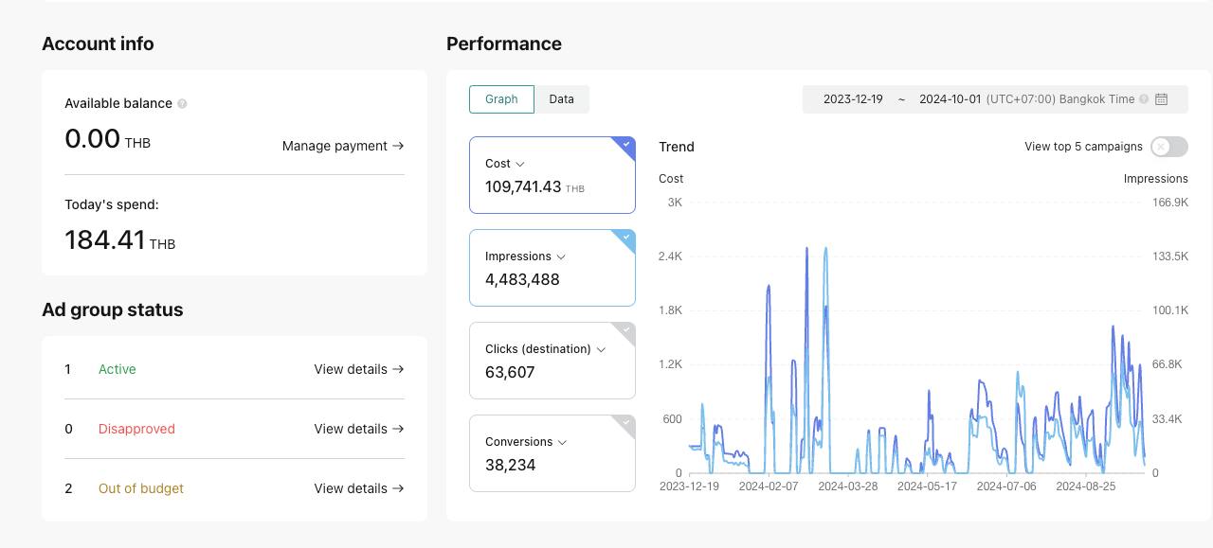Viewport: 1213px width, 548px height.
Task: Enable the Conversions metric card checkmark
Action: (x=626, y=423)
